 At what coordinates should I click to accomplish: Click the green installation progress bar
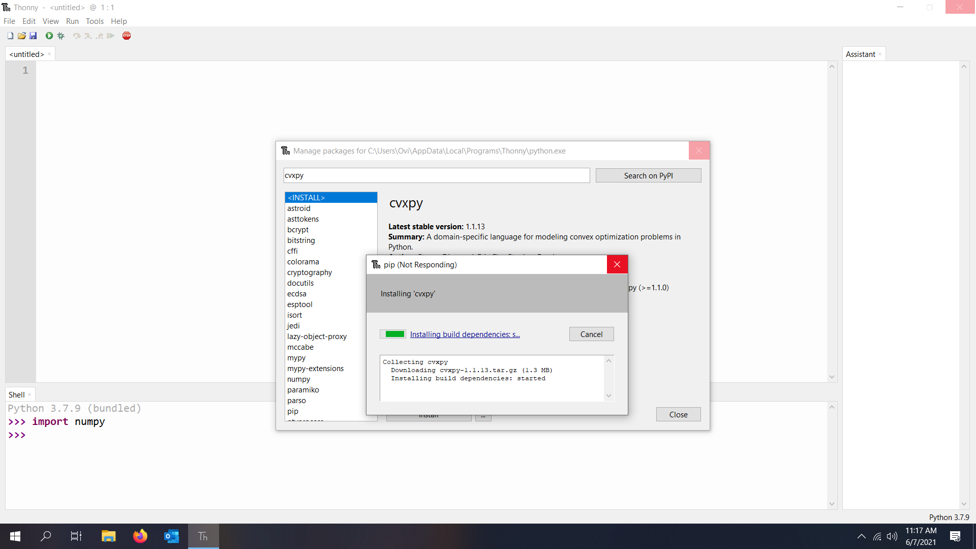click(392, 334)
